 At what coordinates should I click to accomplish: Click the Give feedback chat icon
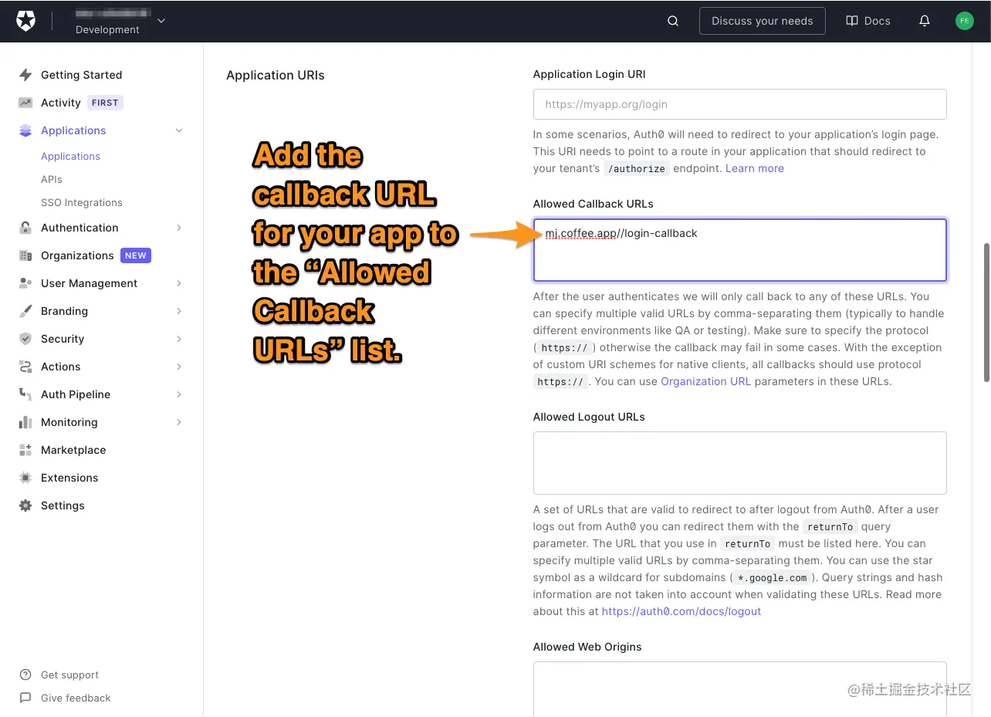click(25, 698)
